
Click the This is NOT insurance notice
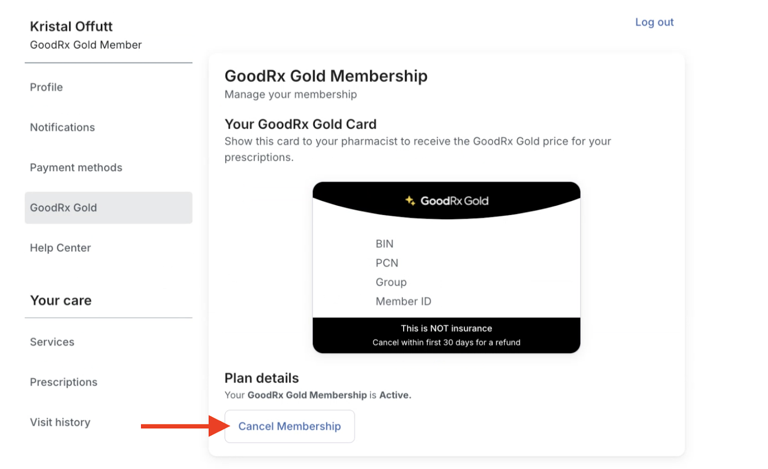pyautogui.click(x=446, y=328)
